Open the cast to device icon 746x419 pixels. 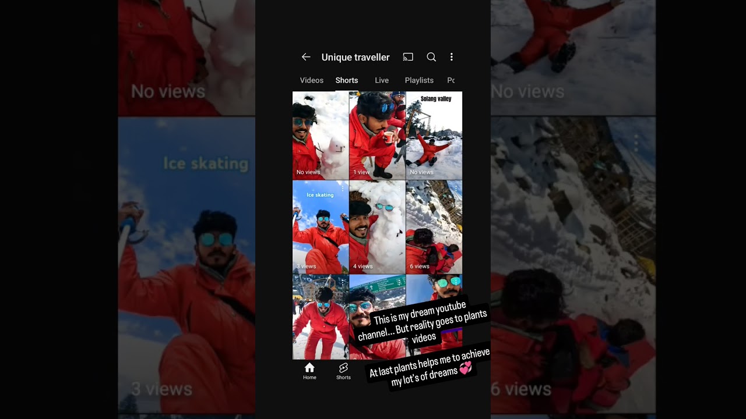click(408, 57)
